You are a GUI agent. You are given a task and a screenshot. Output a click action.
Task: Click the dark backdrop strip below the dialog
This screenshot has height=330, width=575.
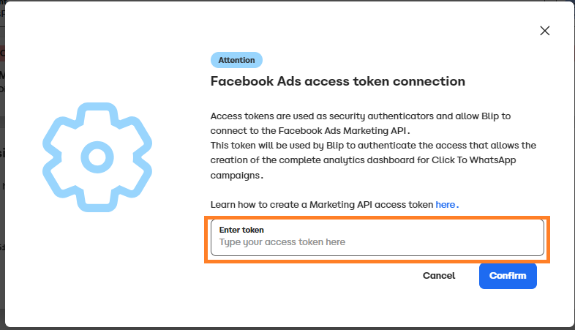point(287,329)
